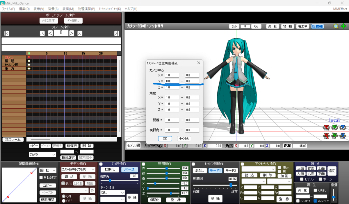Collapse the 照明操作 panel with its minus icon
Viewport: 349px width, 204px height.
[x=143, y=164]
